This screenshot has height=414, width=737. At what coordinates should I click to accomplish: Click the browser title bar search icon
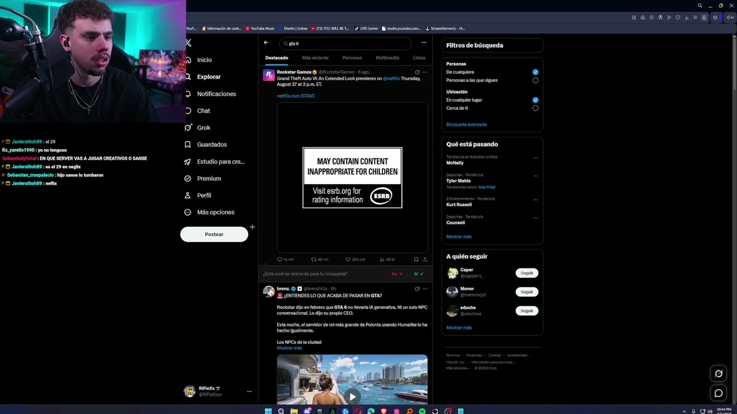click(x=700, y=6)
